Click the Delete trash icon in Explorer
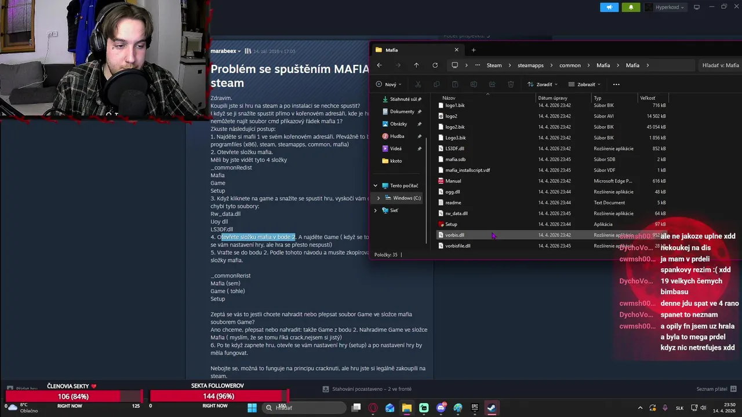Image resolution: width=742 pixels, height=417 pixels. click(x=511, y=85)
